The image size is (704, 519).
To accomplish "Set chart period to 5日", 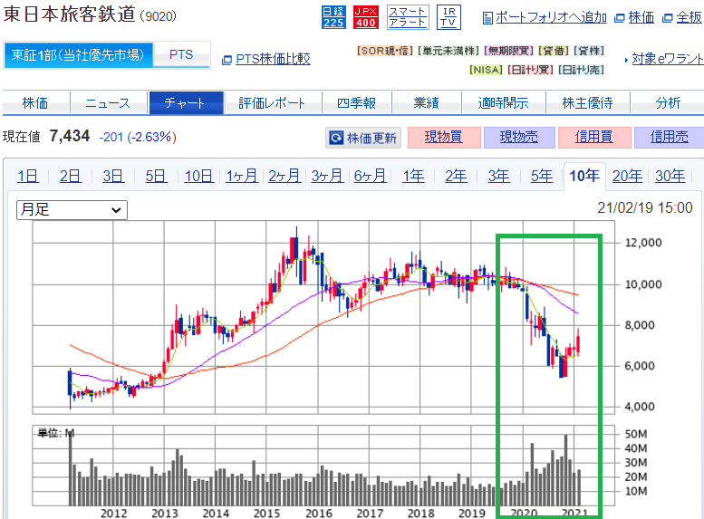I will click(156, 176).
